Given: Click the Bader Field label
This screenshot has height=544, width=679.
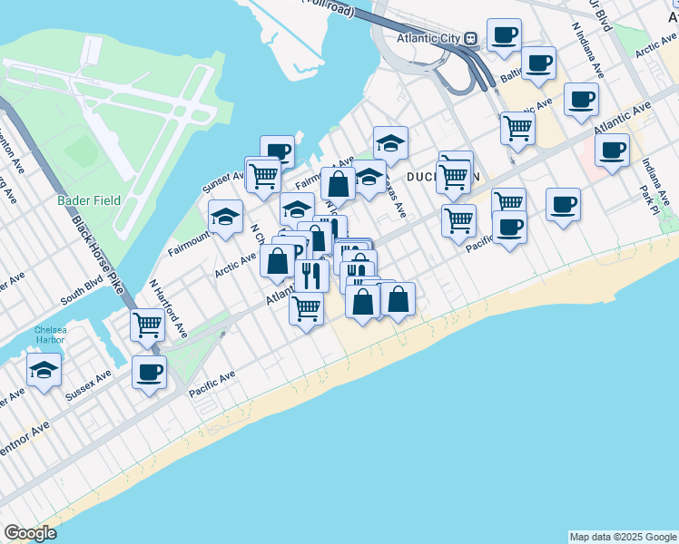Looking at the screenshot, I should (x=89, y=200).
